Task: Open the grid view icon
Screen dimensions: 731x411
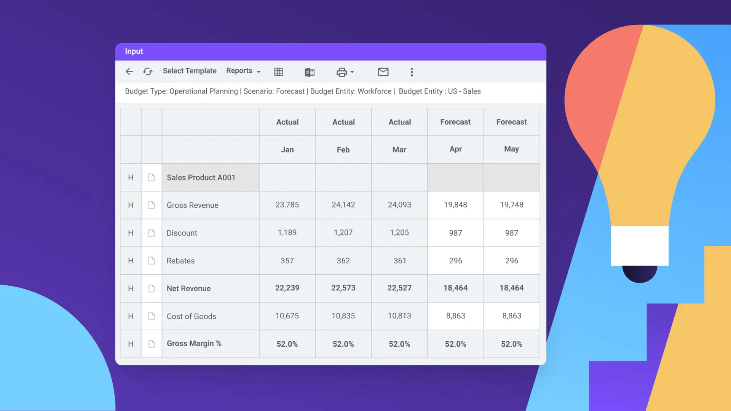Action: (278, 72)
